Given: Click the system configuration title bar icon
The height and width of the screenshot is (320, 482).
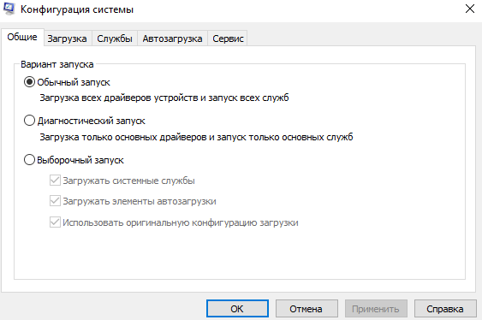Looking at the screenshot, I should [9, 9].
